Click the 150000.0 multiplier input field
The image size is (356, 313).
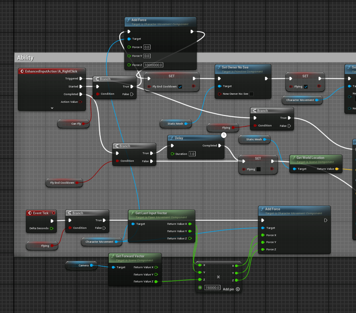(x=212, y=287)
